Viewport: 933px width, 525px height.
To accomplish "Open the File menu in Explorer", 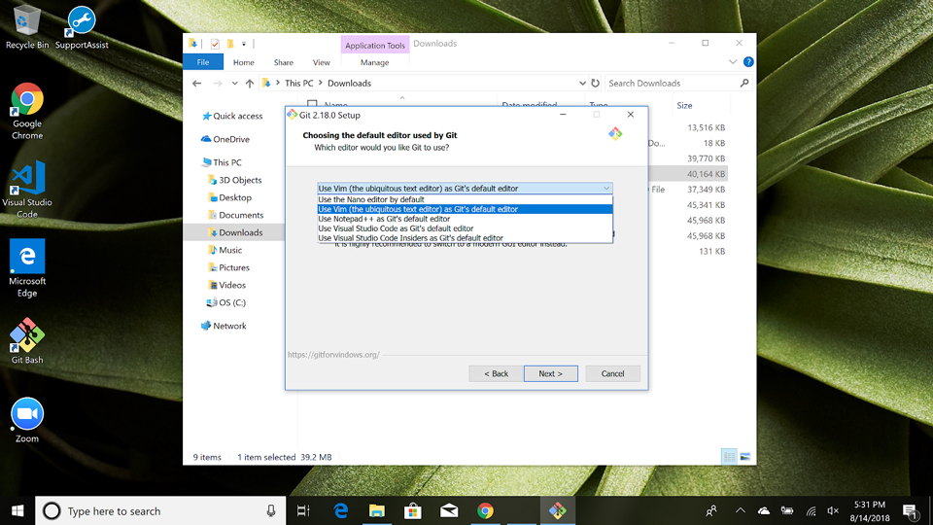I will (x=203, y=62).
